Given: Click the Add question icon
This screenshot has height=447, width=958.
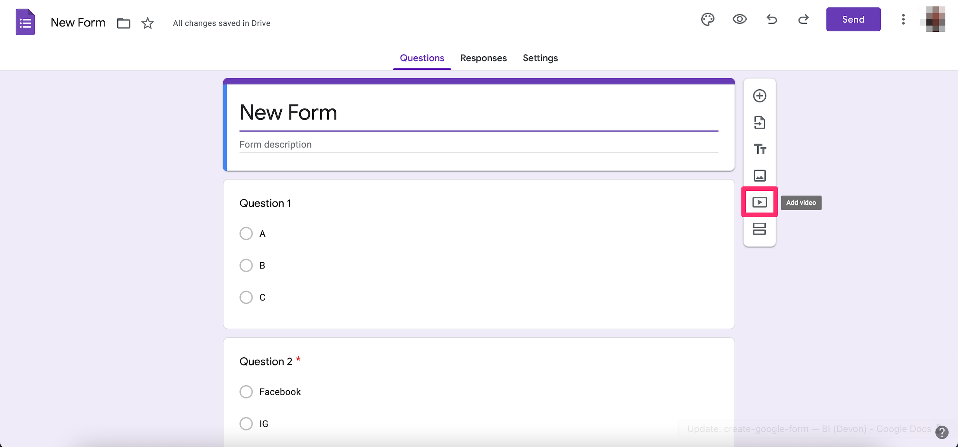Looking at the screenshot, I should (760, 95).
